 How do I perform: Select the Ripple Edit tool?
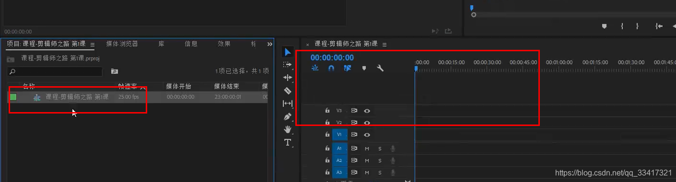pos(287,78)
